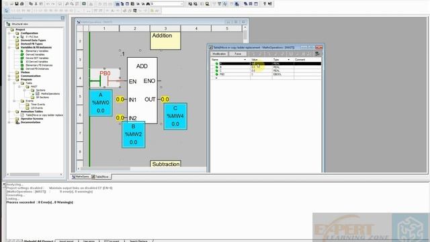Open the Table[Move or copy ladder replace] item
This screenshot has height=242, width=430.
point(44,115)
